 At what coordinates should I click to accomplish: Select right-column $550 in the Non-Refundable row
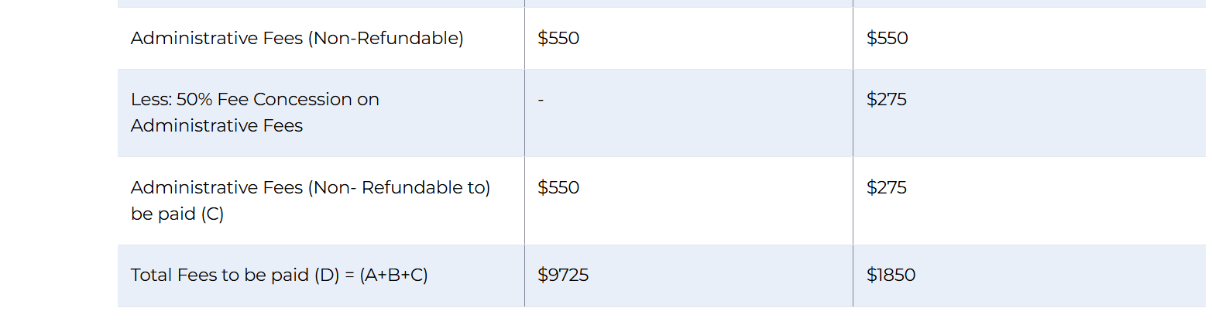(887, 38)
